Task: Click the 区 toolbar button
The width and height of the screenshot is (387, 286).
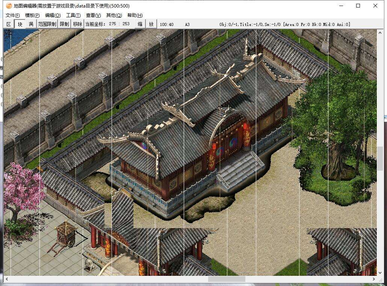Action: click(x=9, y=24)
